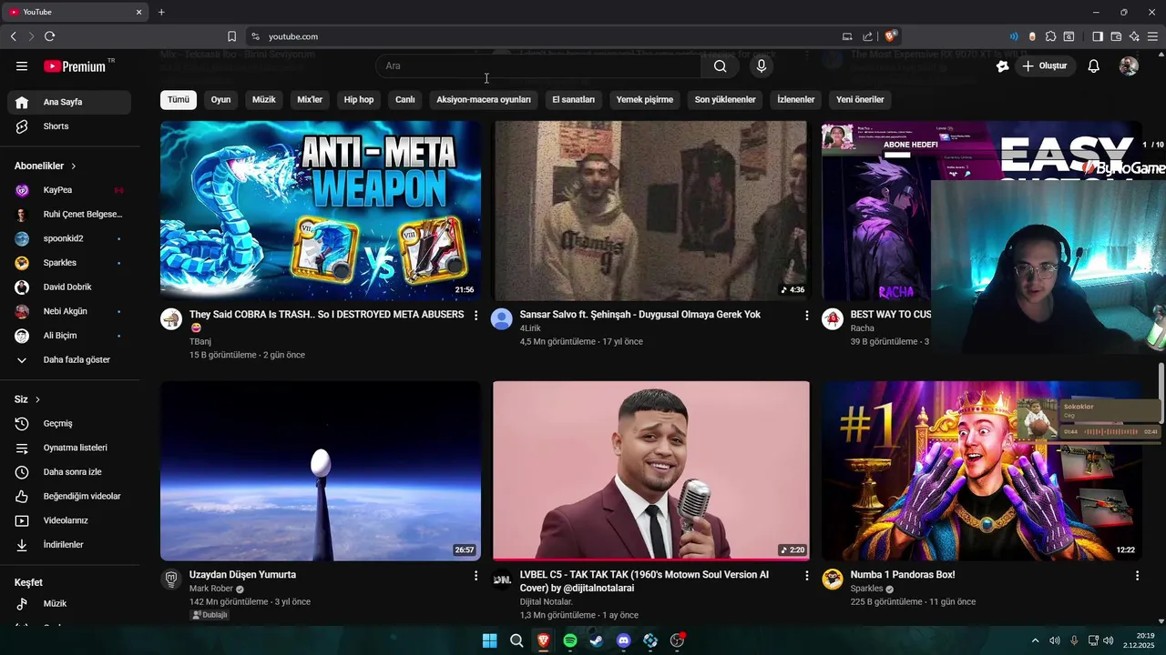Open Brave Wallet icon in toolbar
The height and width of the screenshot is (655, 1166).
1116,36
